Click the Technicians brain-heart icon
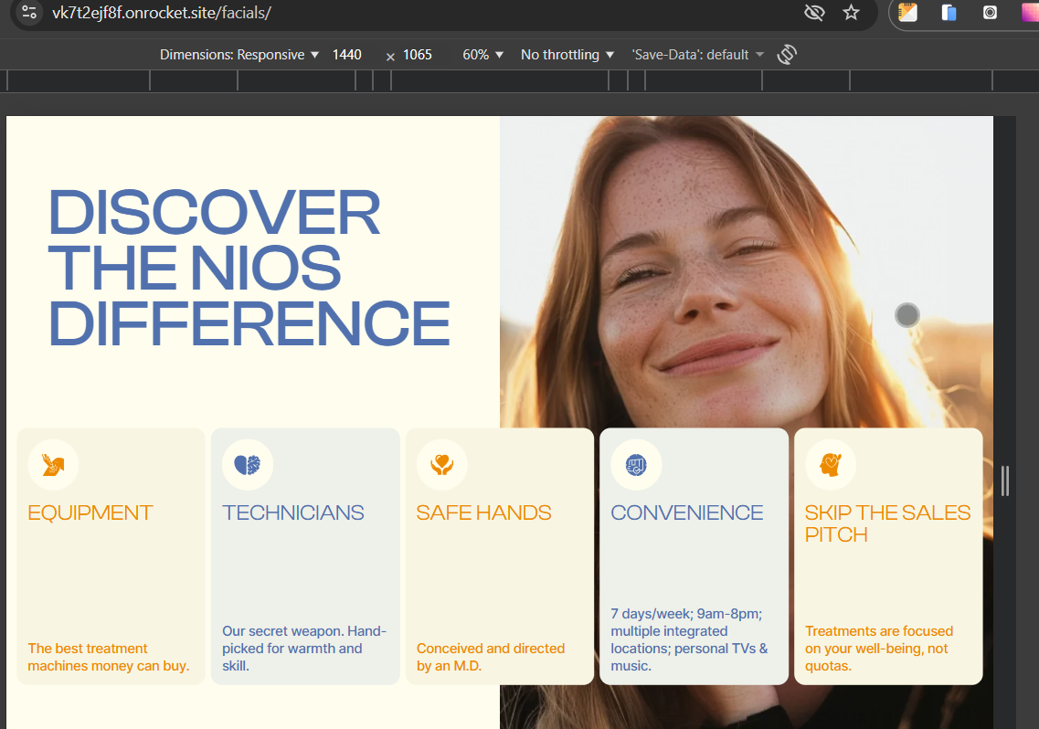The height and width of the screenshot is (729, 1039). point(248,465)
